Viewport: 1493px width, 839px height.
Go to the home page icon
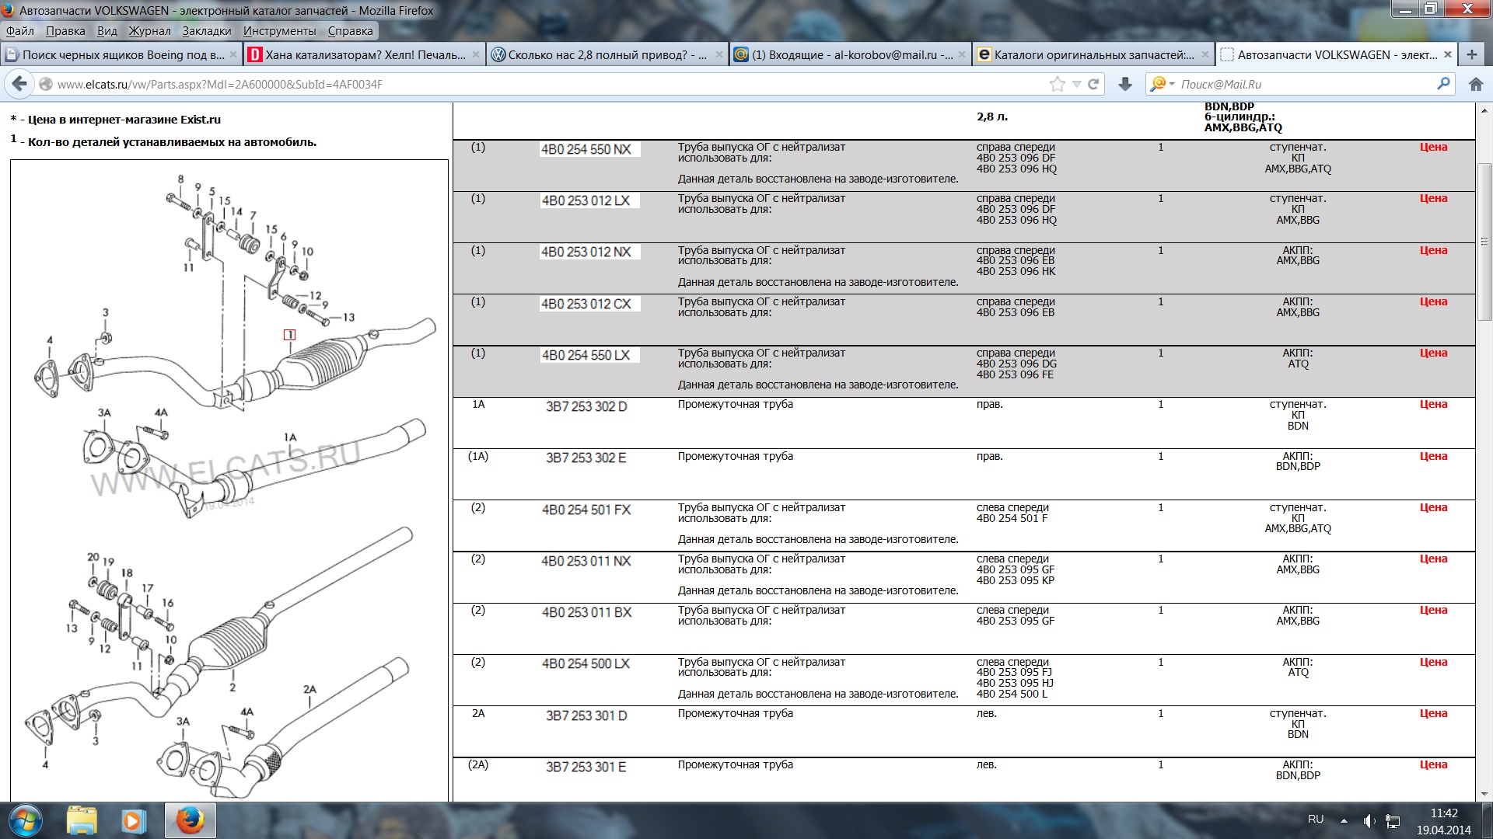[1476, 84]
